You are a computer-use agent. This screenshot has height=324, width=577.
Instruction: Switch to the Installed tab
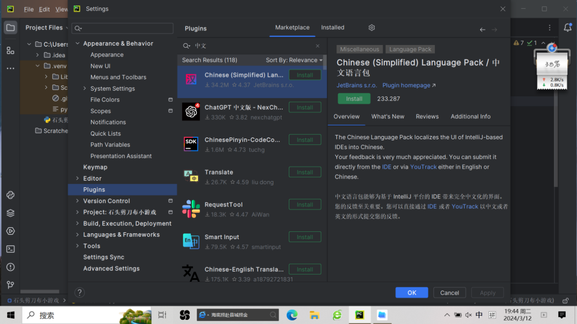[332, 27]
